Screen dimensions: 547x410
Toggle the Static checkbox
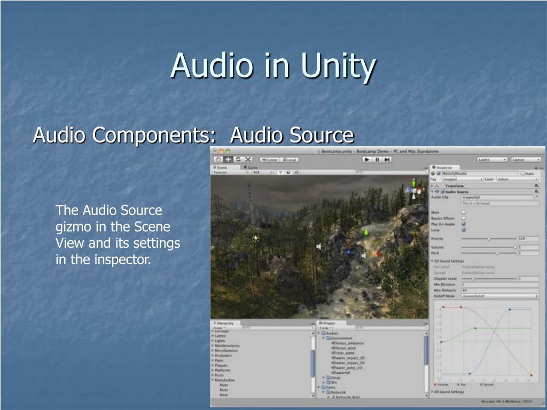523,174
